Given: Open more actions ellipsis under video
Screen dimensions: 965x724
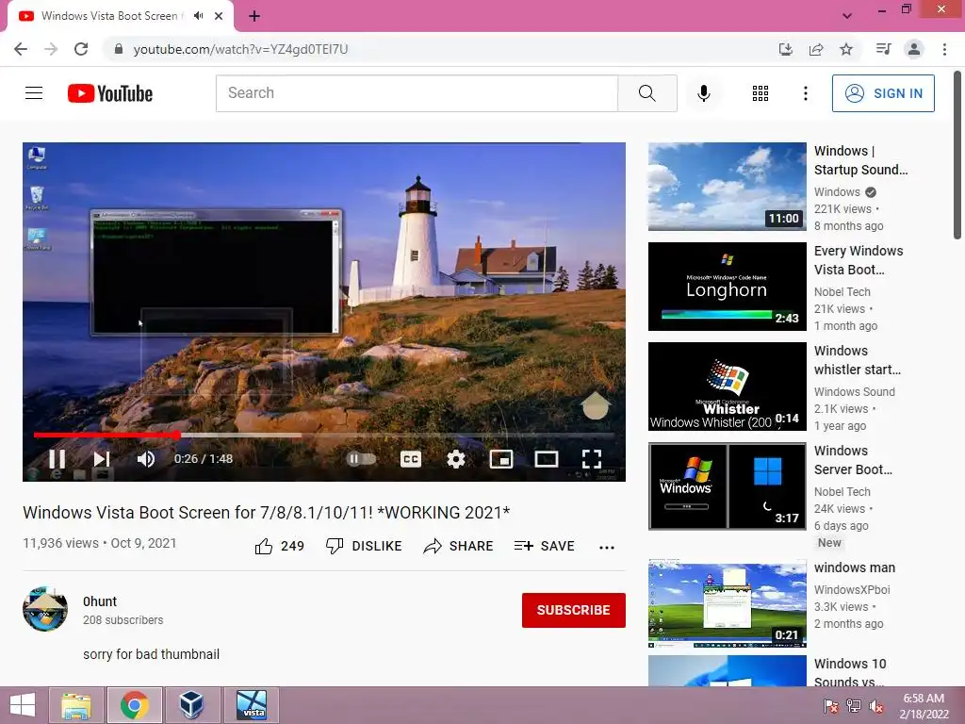Looking at the screenshot, I should pyautogui.click(x=607, y=548).
